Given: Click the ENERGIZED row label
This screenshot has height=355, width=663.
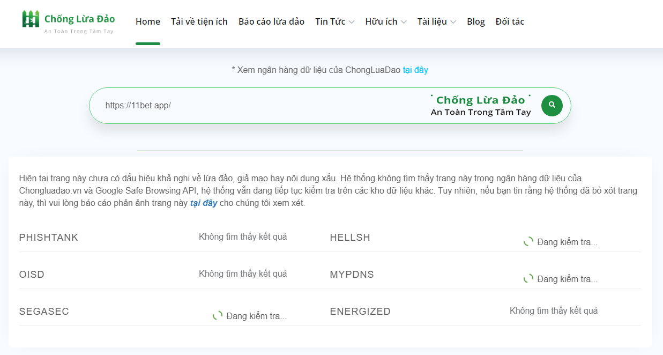Looking at the screenshot, I should [360, 312].
